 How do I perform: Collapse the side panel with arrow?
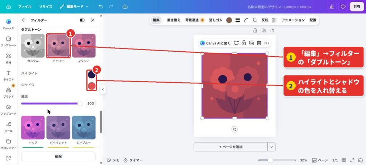103,89
